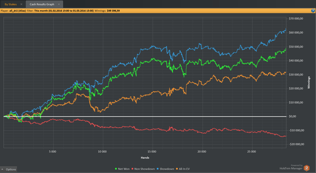The width and height of the screenshot is (316, 173).
Task: Toggle the Net Won legend entry
Action: coord(122,169)
